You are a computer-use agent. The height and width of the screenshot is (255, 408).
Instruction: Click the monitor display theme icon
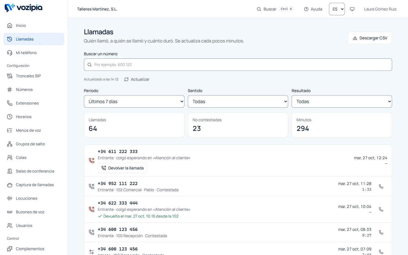pos(352,9)
